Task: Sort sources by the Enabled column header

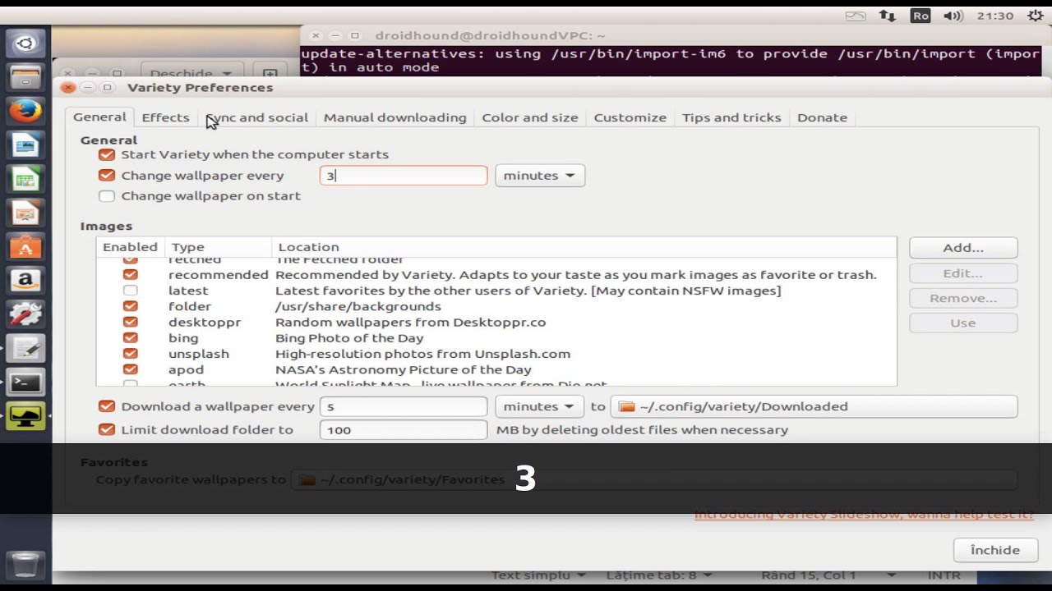Action: pos(131,247)
